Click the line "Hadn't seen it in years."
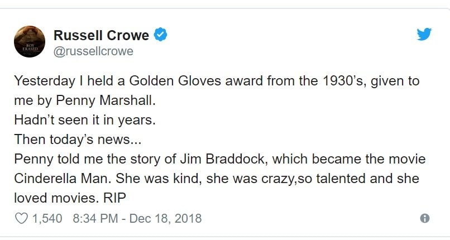The width and height of the screenshot is (450, 240). click(85, 120)
